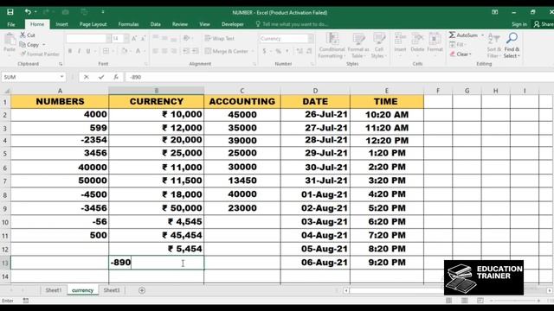This screenshot has width=554, height=311.
Task: Click AutoSum sigma button
Action: click(463, 35)
